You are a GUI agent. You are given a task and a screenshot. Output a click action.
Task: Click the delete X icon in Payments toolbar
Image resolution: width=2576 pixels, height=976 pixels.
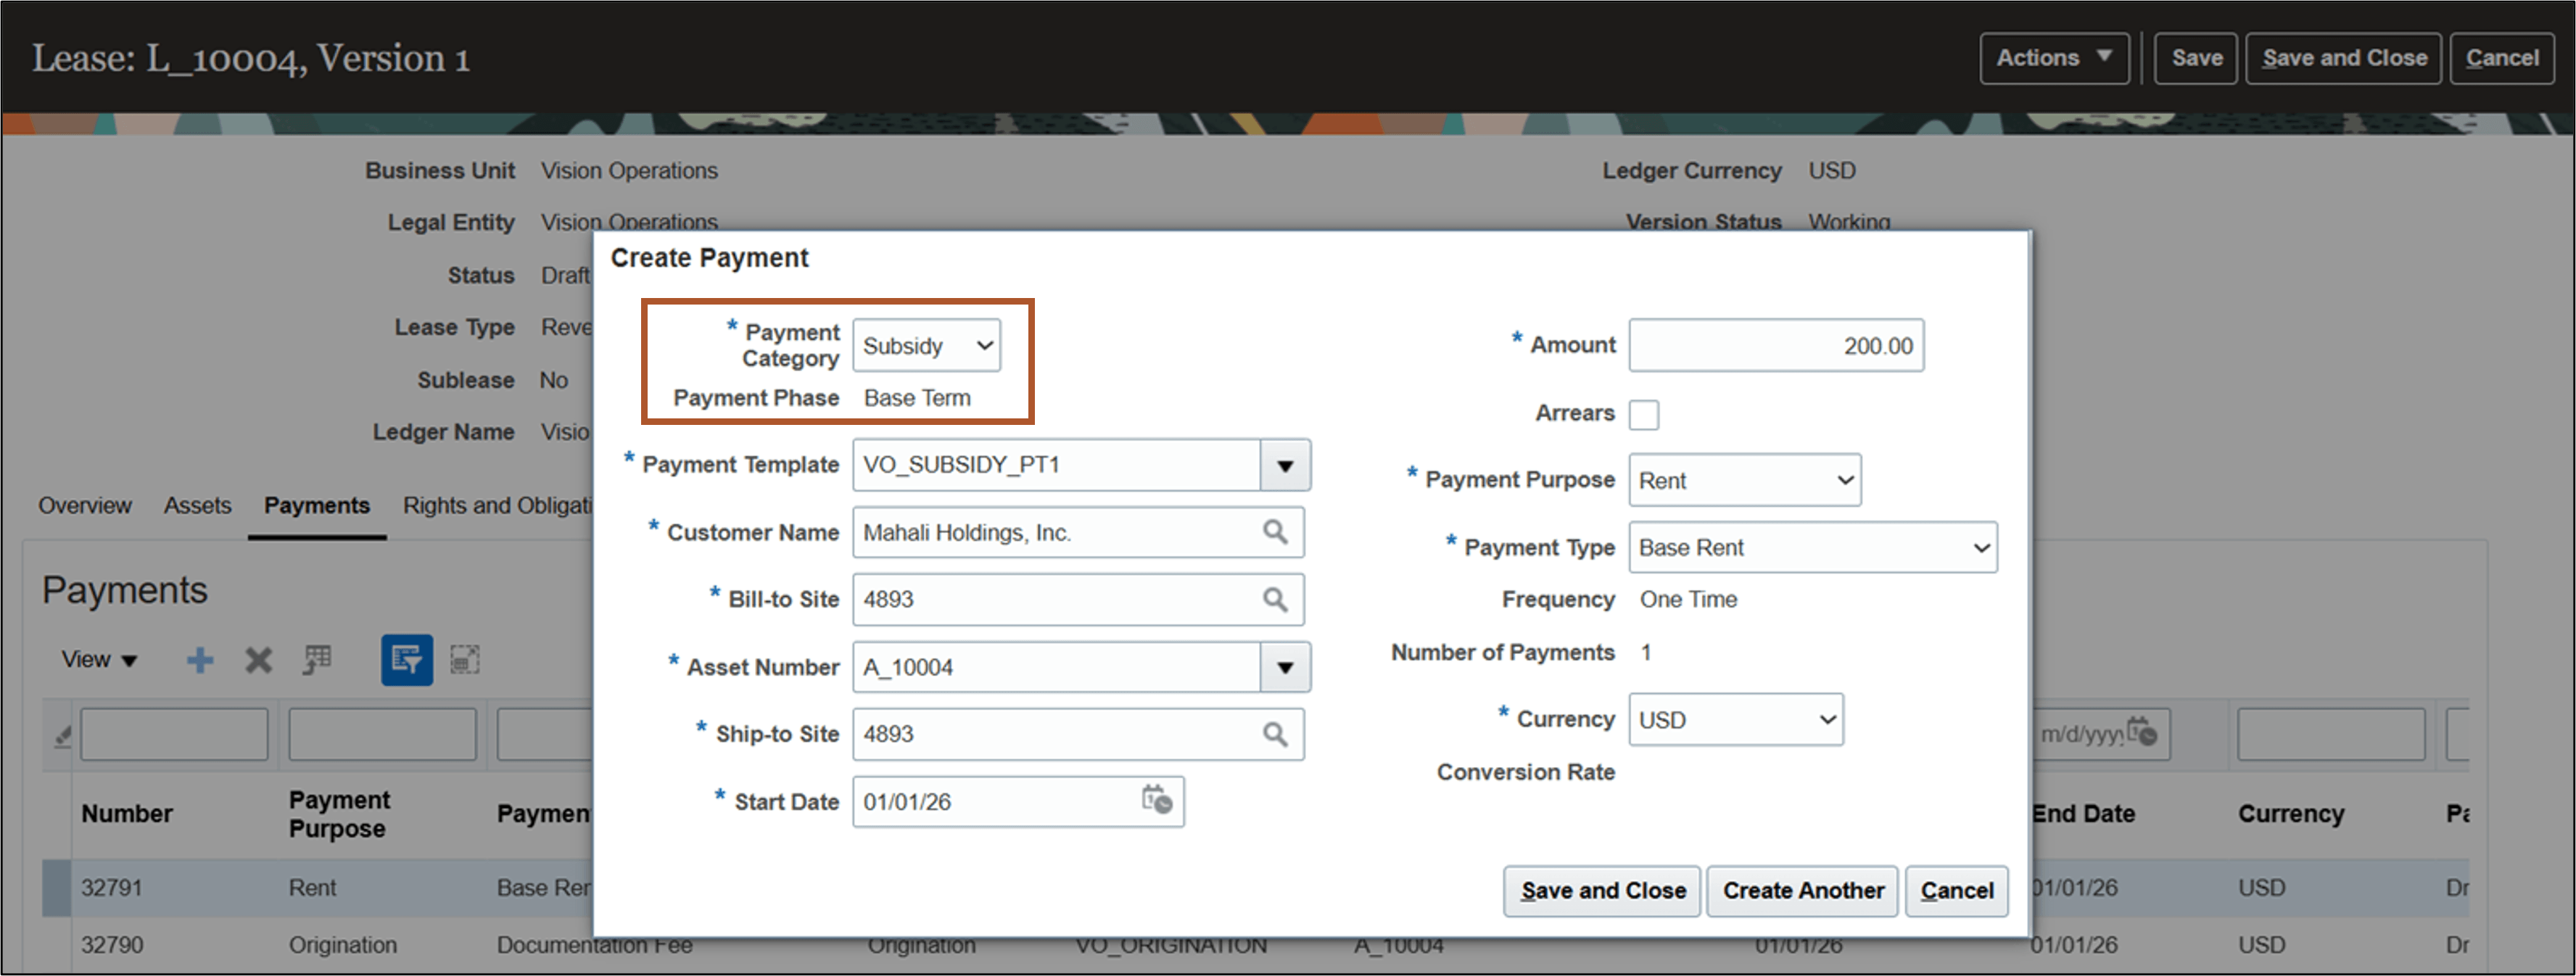pyautogui.click(x=259, y=660)
